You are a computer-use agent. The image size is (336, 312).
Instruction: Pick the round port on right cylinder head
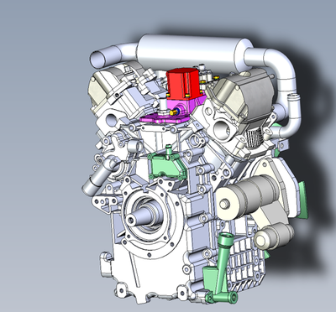point(223,129)
